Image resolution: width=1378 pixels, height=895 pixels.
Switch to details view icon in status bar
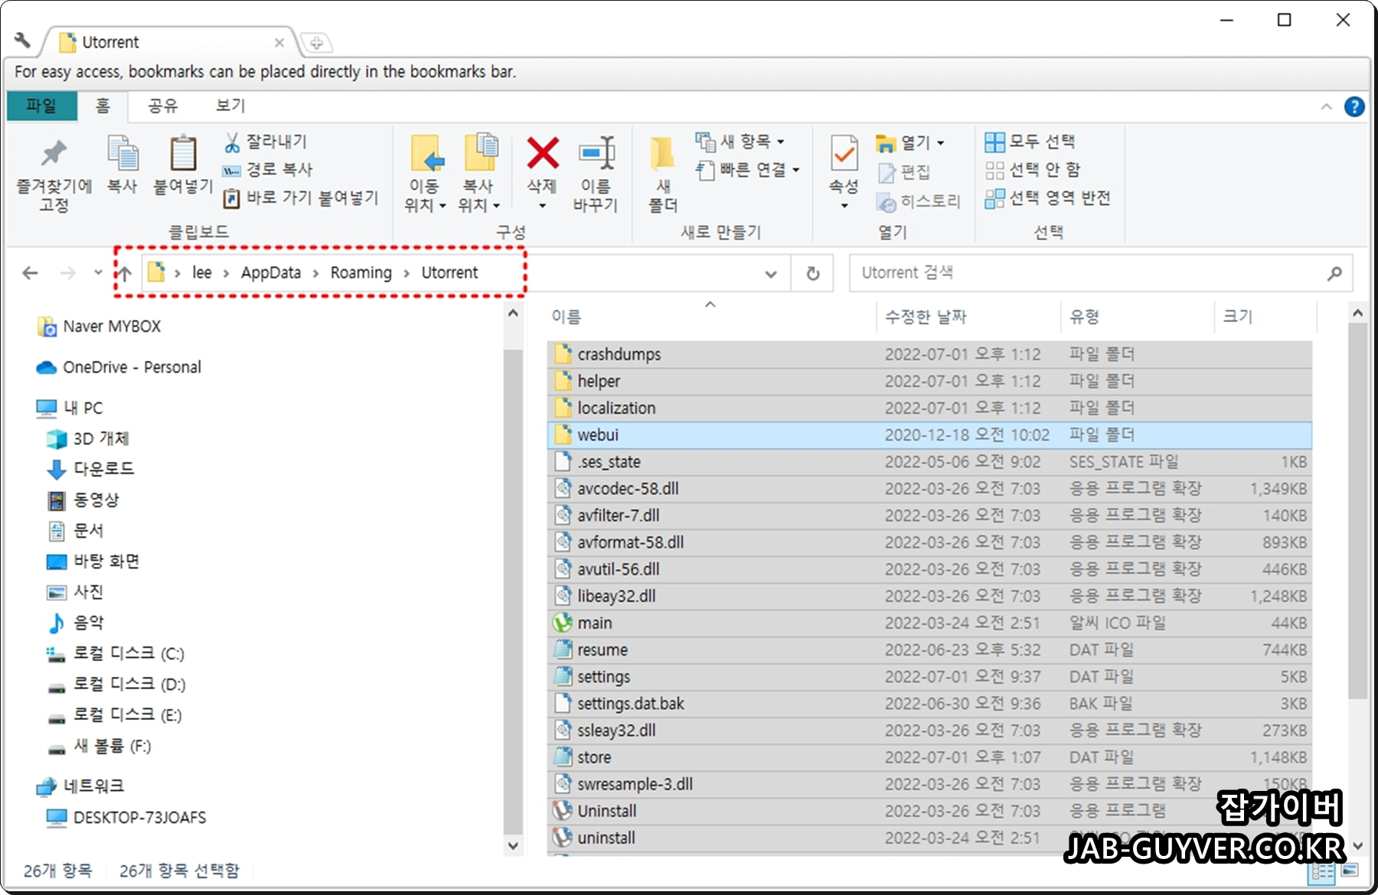coord(1322,871)
